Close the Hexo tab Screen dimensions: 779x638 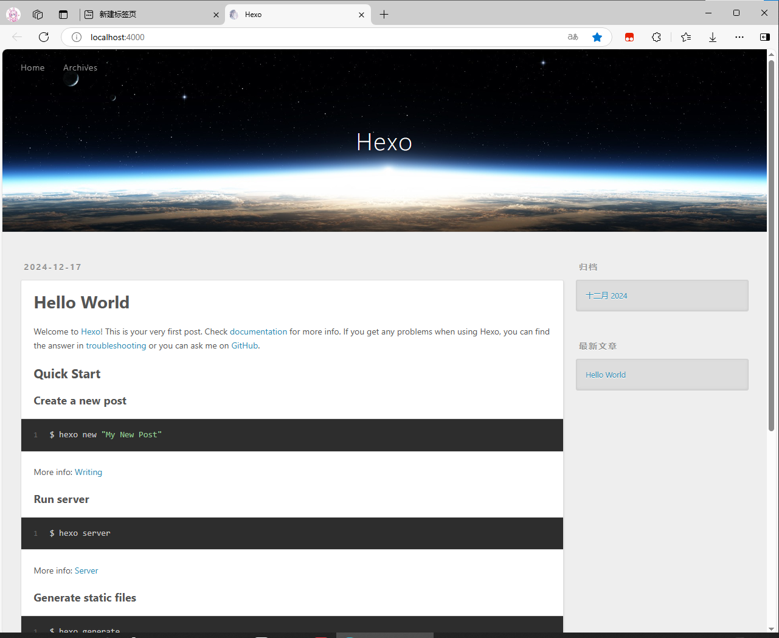coord(361,15)
